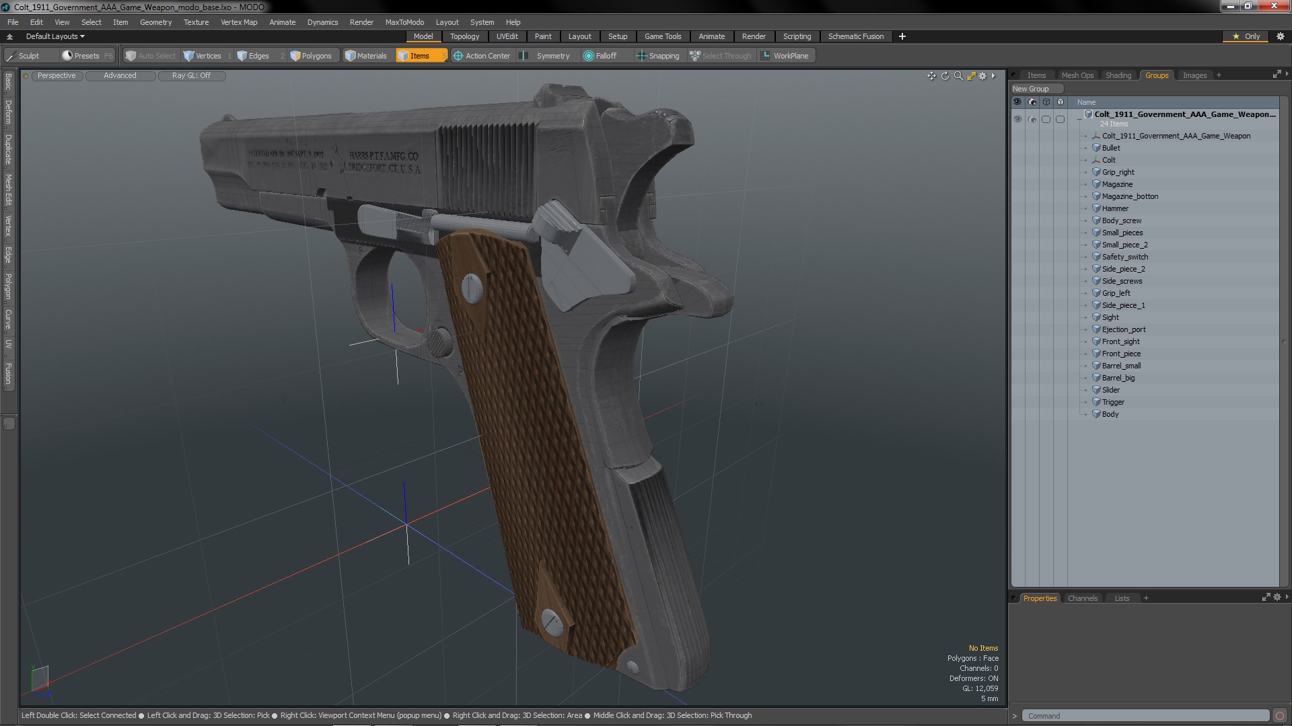Select the Ejection_port item in the list

tap(1123, 329)
